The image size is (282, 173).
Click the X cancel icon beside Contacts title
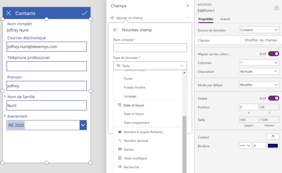coord(9,13)
